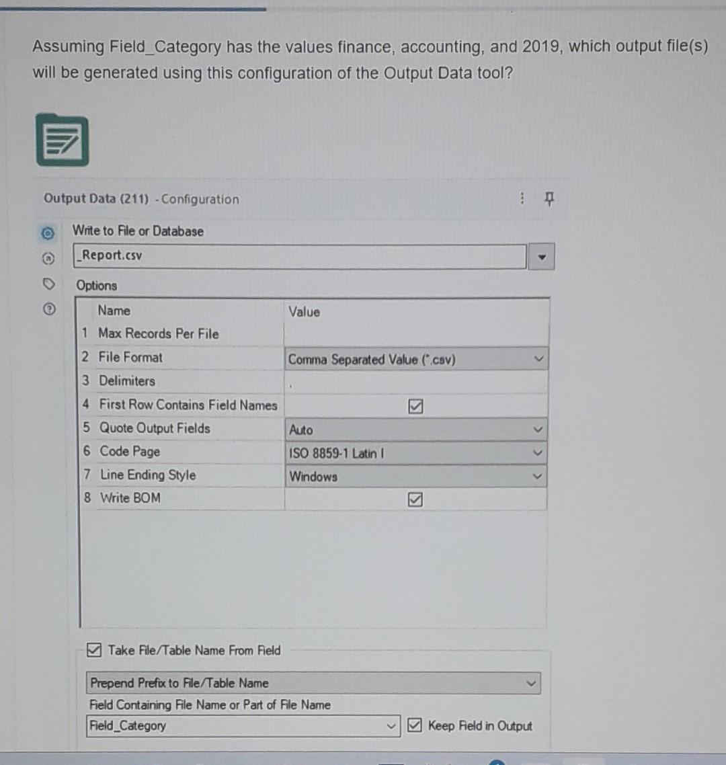The height and width of the screenshot is (765, 726).
Task: Click the Max Records Per File value cell
Action: 415,333
